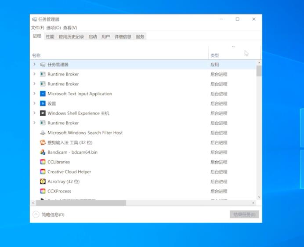Screen dimensions: 304x247
Task: Switch to the 启动 tab
Action: coord(93,36)
